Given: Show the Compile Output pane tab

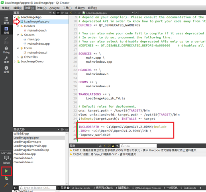Looking at the screenshot, I should (122, 188).
